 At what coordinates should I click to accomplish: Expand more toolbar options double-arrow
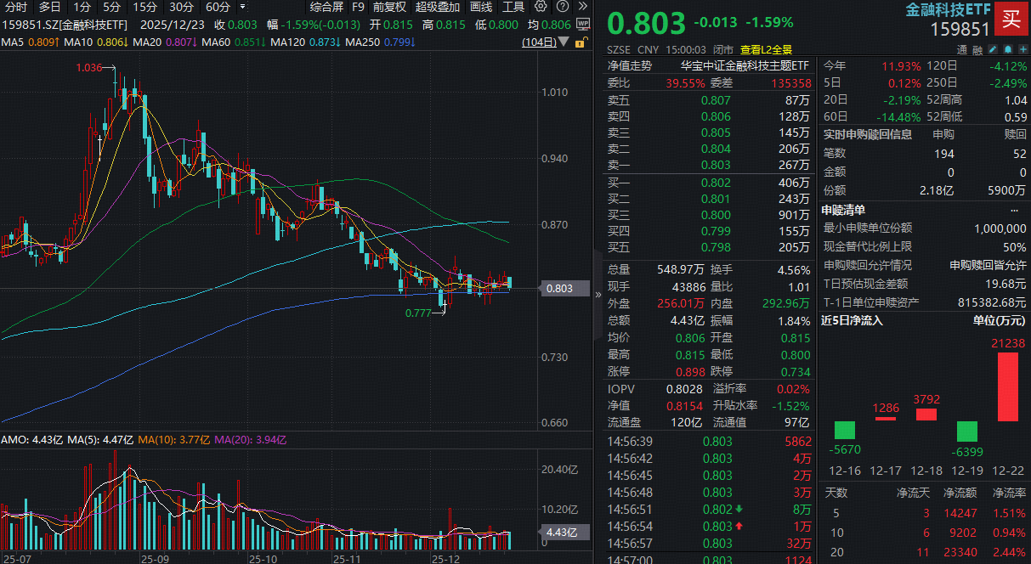(x=583, y=7)
